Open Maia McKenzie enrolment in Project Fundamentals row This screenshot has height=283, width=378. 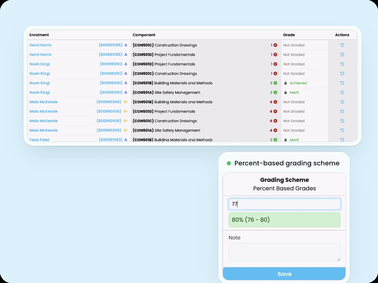(x=43, y=111)
